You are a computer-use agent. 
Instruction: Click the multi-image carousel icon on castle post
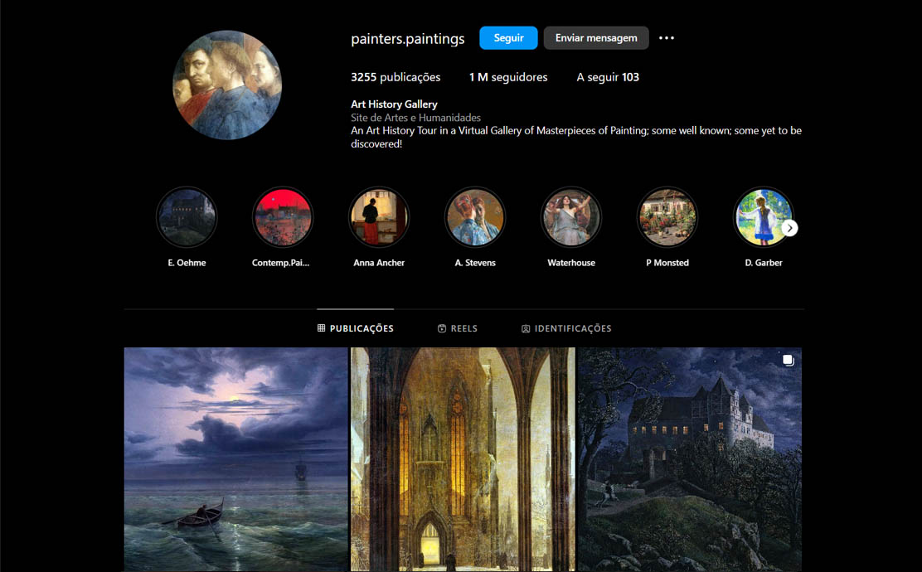788,361
